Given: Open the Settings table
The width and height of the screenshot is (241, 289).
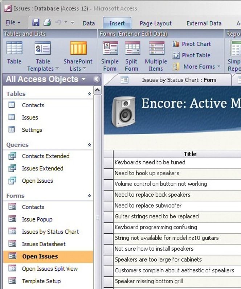Looking at the screenshot, I should 32,130.
